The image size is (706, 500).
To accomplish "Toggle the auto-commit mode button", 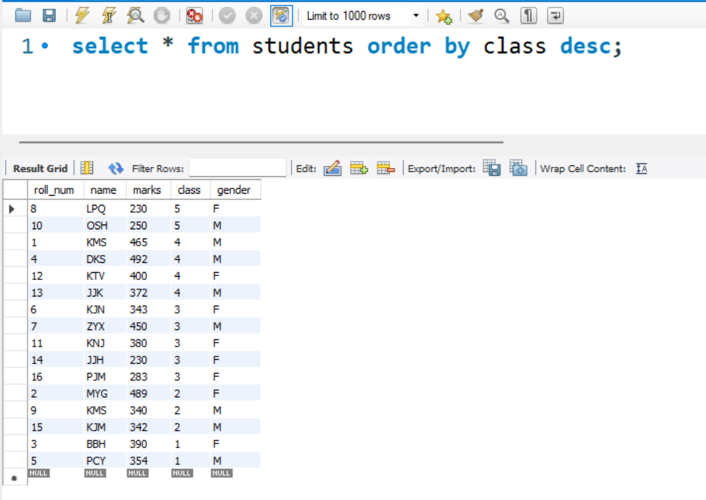I will [281, 16].
